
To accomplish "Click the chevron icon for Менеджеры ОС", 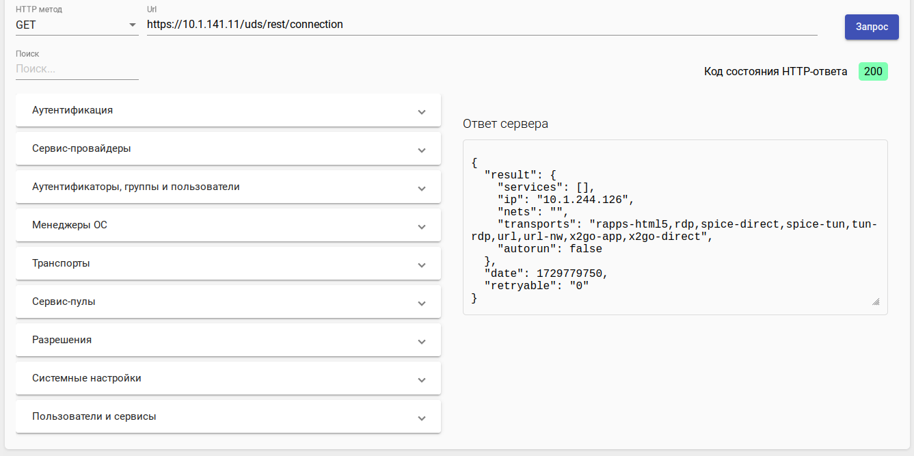I will tap(422, 227).
